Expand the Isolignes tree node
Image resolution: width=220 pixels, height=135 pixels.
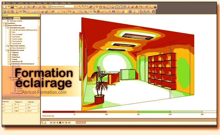(x=8, y=55)
